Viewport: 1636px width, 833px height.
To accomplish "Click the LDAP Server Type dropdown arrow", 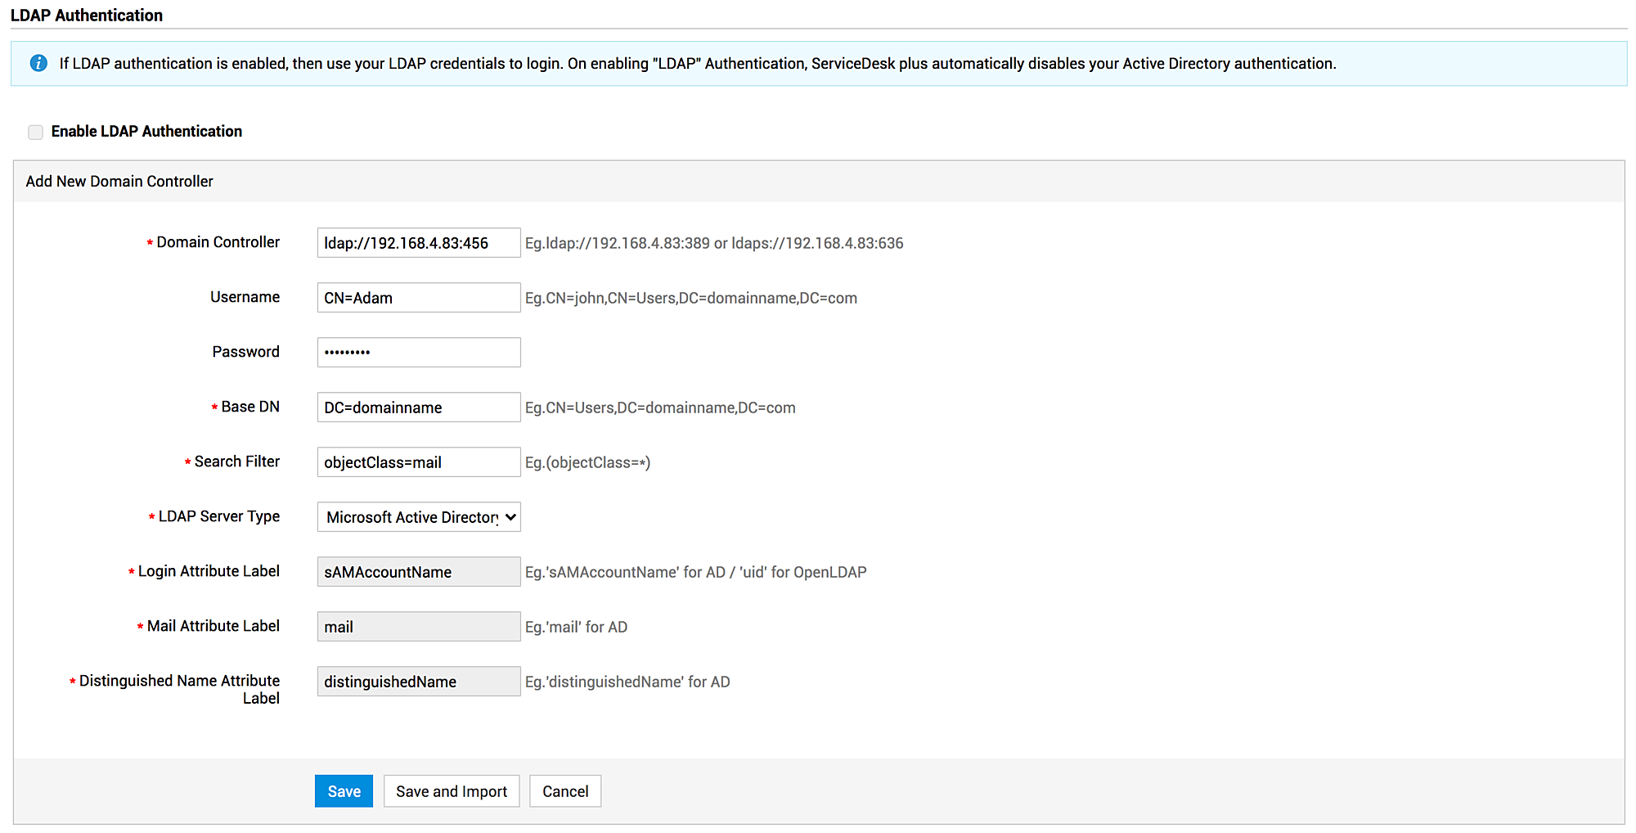I will pos(509,516).
